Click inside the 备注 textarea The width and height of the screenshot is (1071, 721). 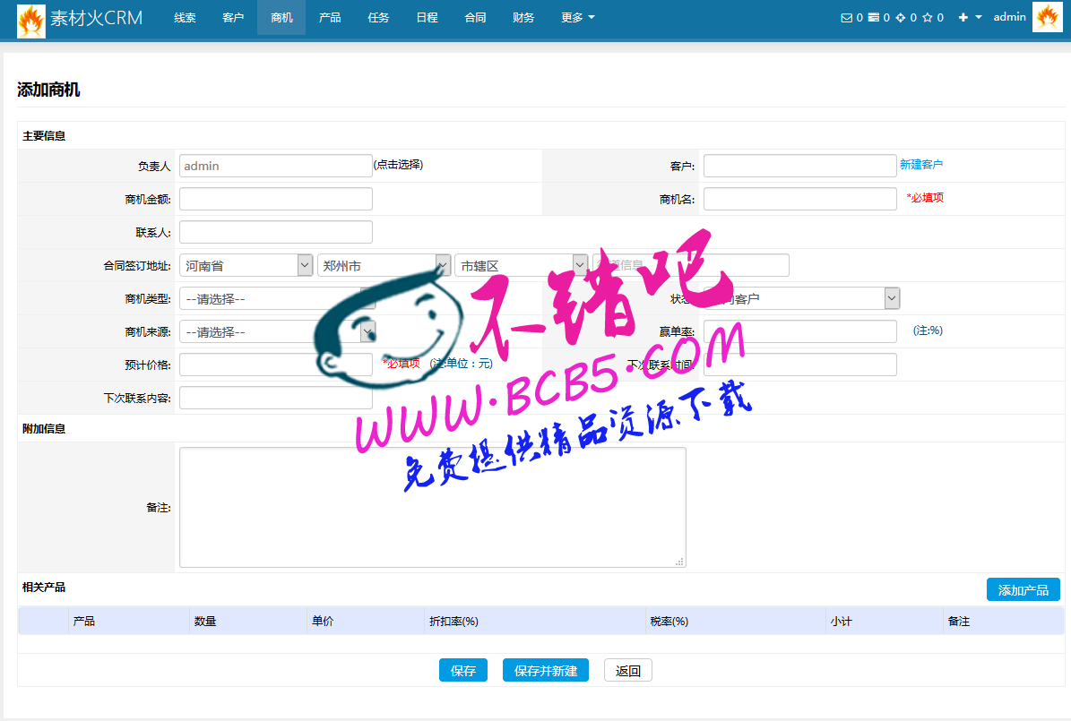click(432, 507)
